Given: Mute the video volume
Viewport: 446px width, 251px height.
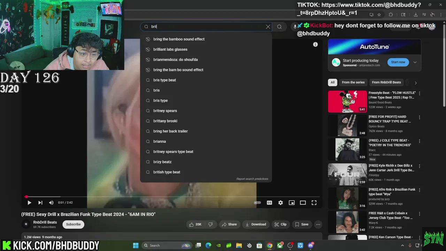Looking at the screenshot, I should tap(51, 203).
